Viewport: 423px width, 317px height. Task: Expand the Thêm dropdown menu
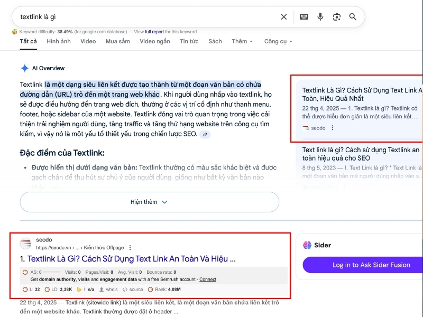click(242, 41)
